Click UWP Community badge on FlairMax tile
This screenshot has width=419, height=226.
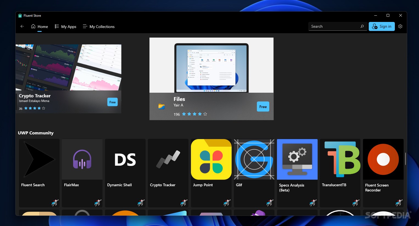point(98,203)
